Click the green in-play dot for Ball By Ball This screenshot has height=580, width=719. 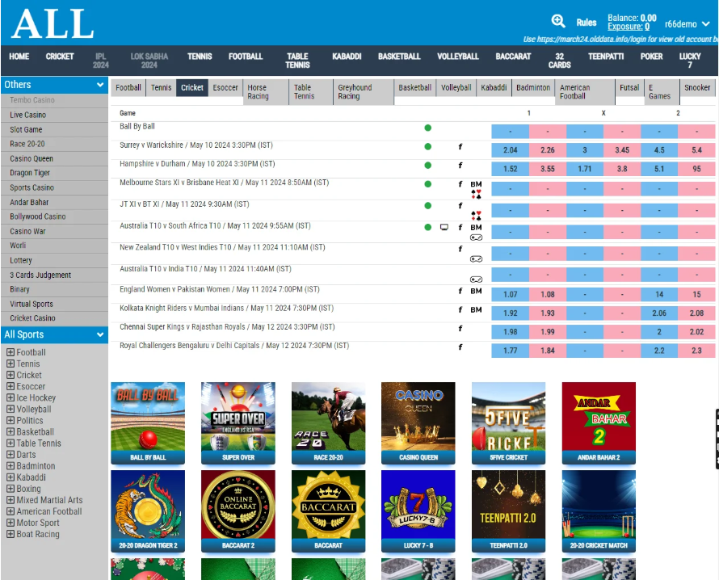click(x=427, y=128)
